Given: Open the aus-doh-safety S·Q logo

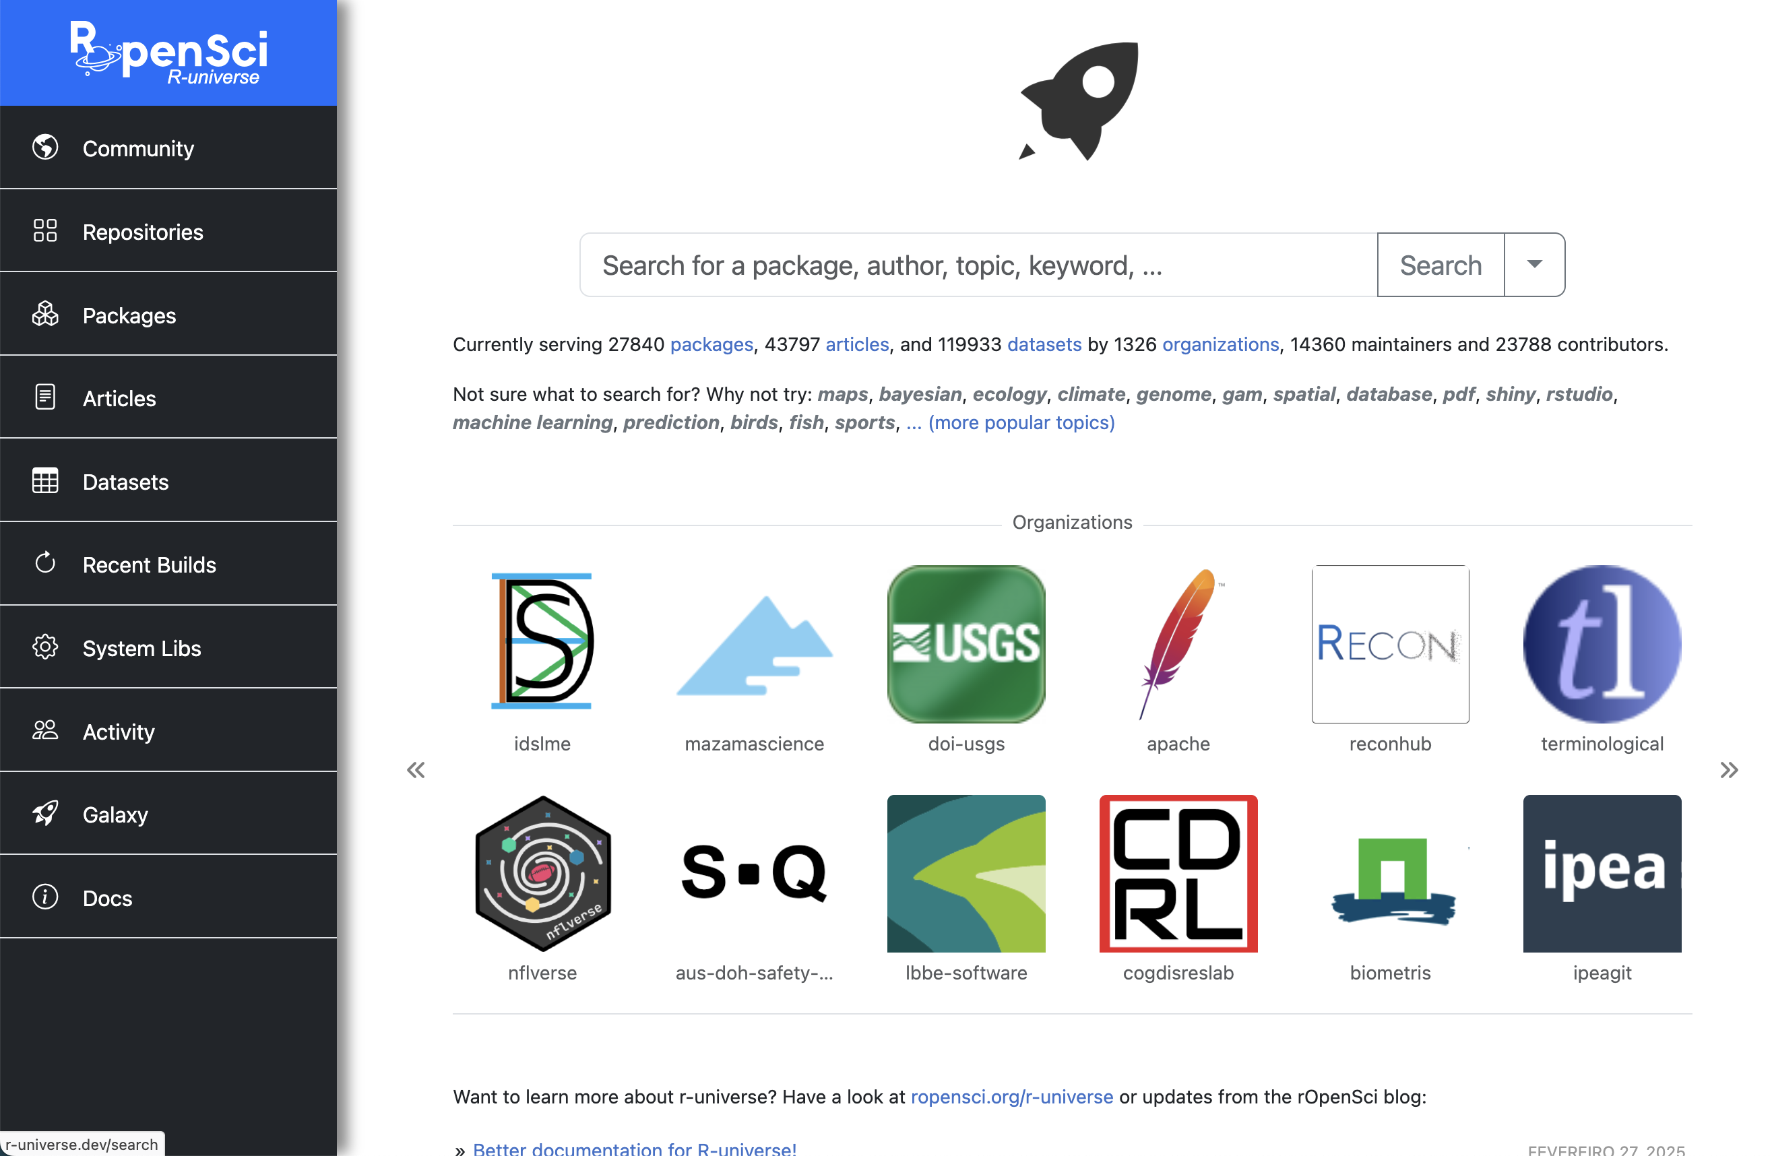Looking at the screenshot, I should [754, 874].
